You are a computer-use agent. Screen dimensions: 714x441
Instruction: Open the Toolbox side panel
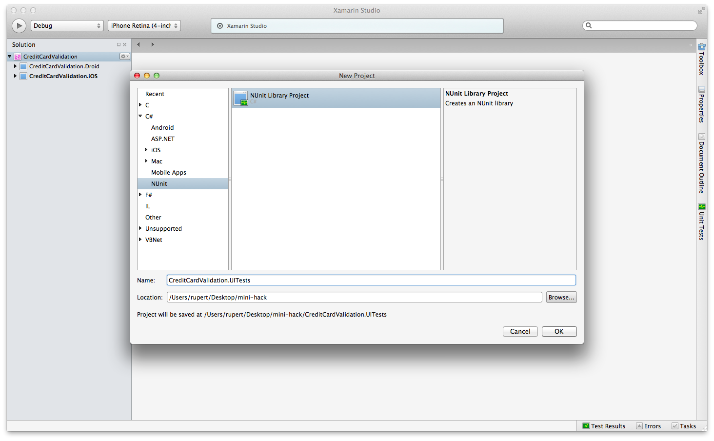tap(701, 59)
